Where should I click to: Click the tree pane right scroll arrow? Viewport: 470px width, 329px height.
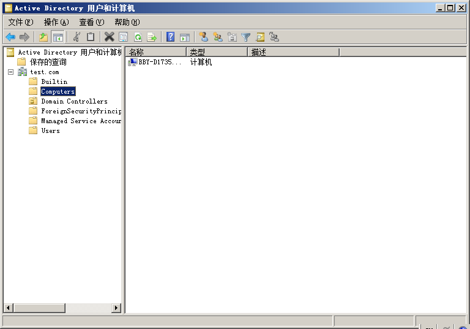[116, 308]
